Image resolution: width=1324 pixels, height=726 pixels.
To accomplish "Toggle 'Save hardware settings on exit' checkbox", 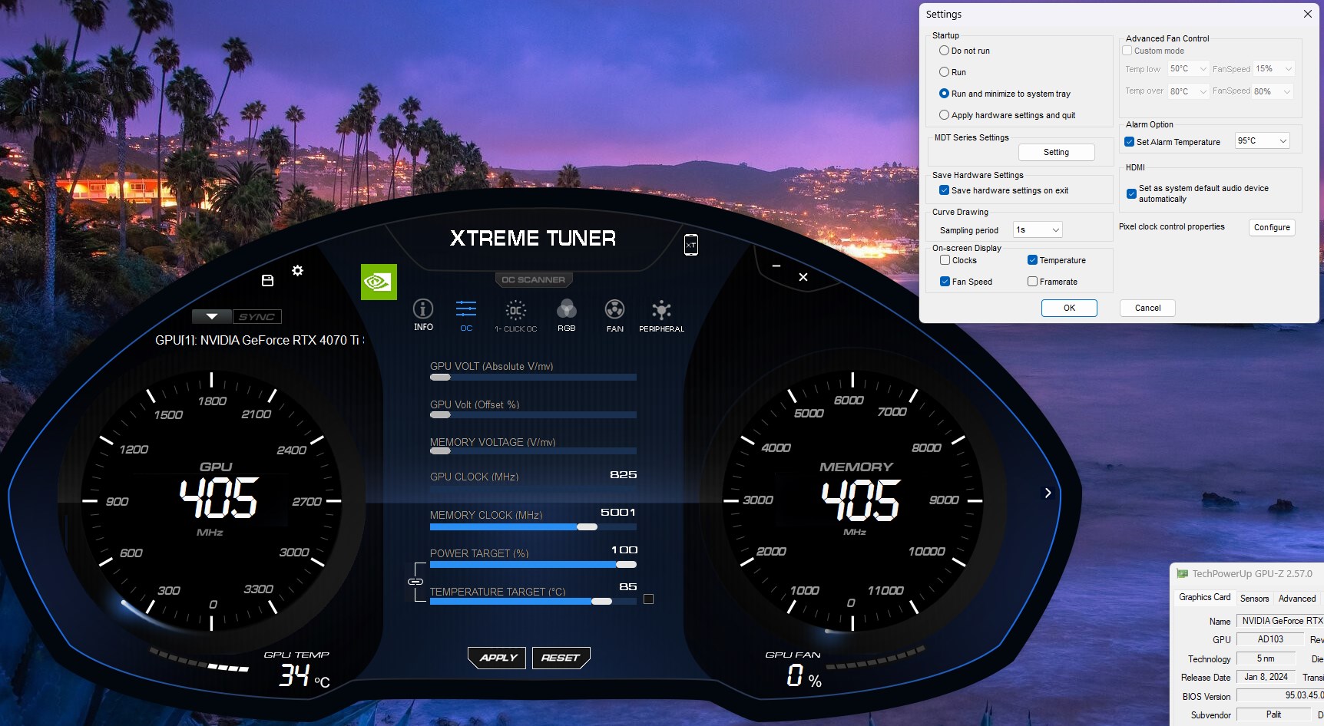I will [945, 190].
